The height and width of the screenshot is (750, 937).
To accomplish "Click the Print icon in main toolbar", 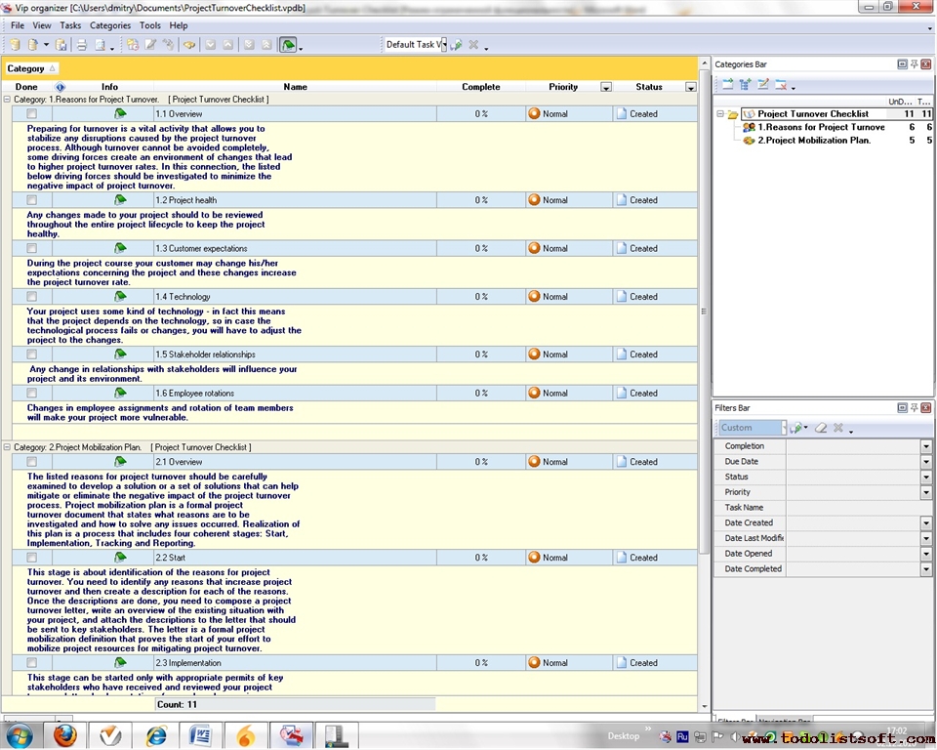I will pyautogui.click(x=82, y=45).
